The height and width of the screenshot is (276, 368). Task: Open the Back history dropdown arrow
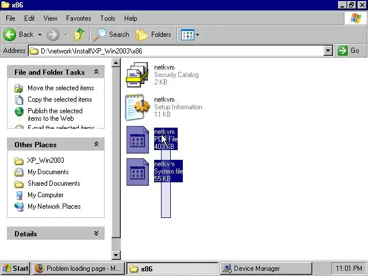(40, 34)
